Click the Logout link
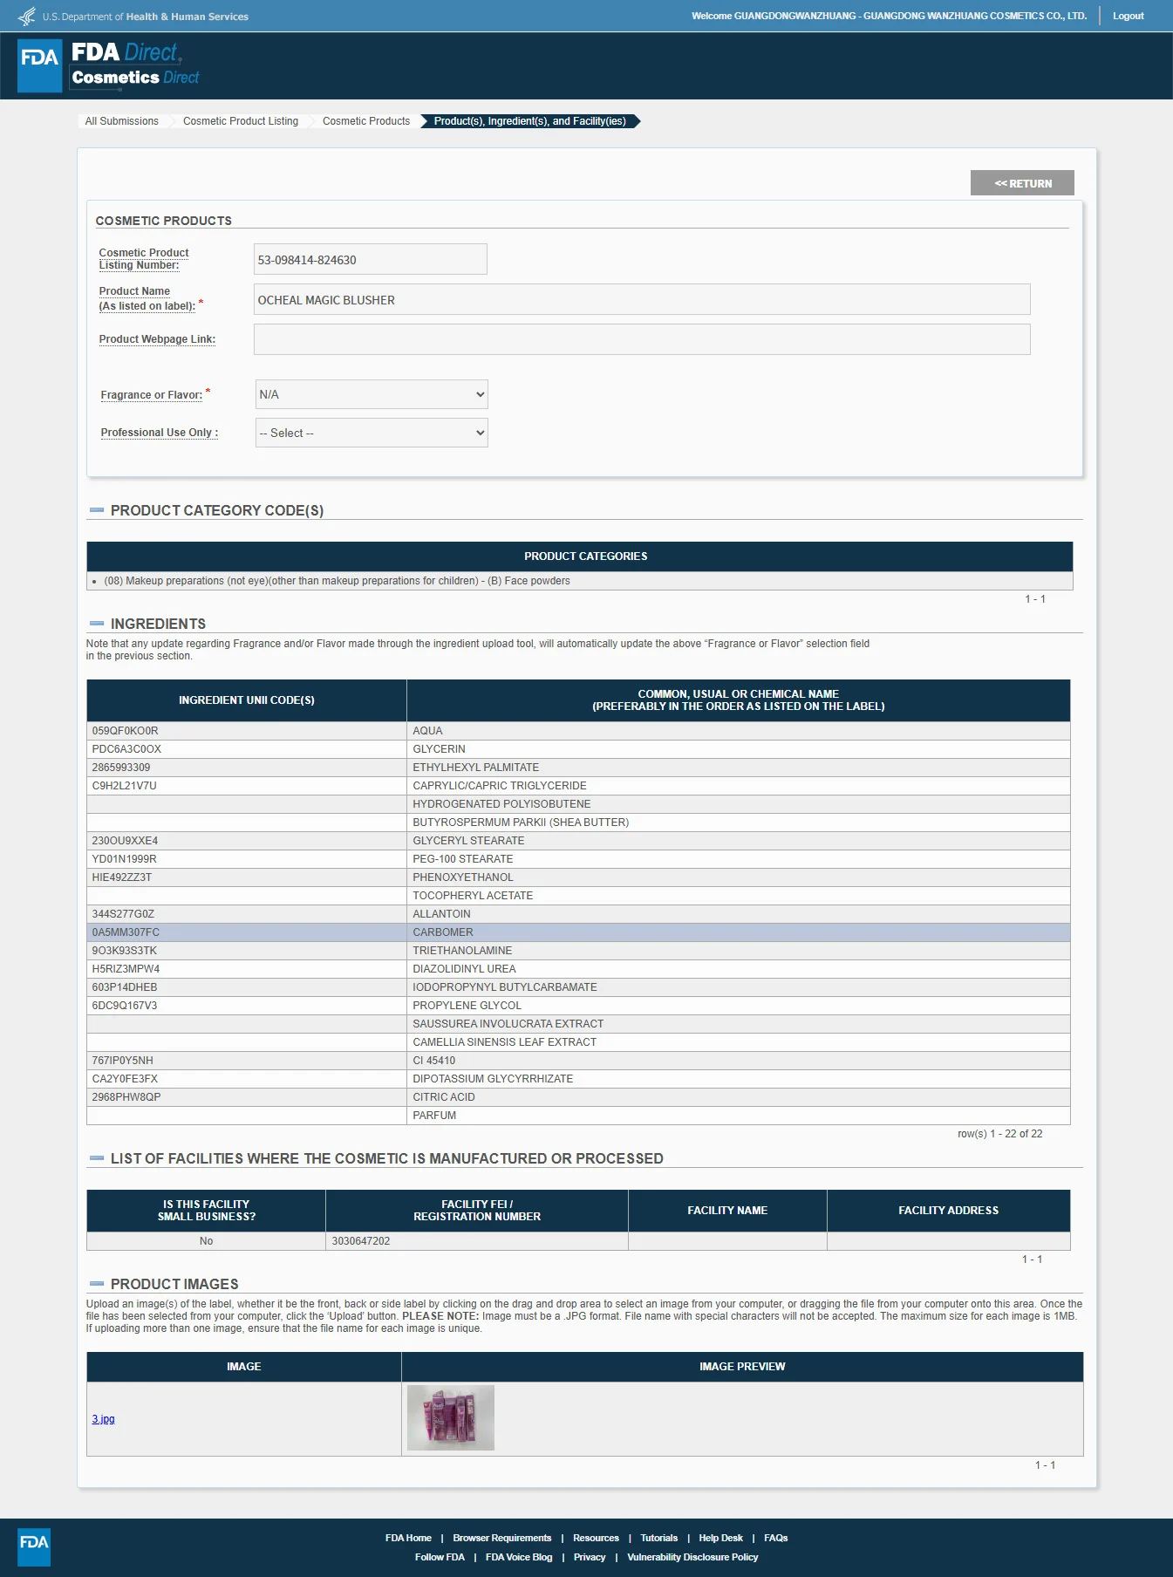This screenshot has height=1577, width=1173. click(x=1128, y=16)
